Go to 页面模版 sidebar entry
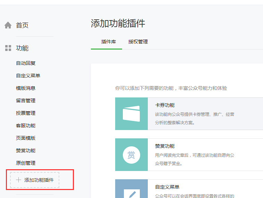The image size is (263, 198). point(26,138)
